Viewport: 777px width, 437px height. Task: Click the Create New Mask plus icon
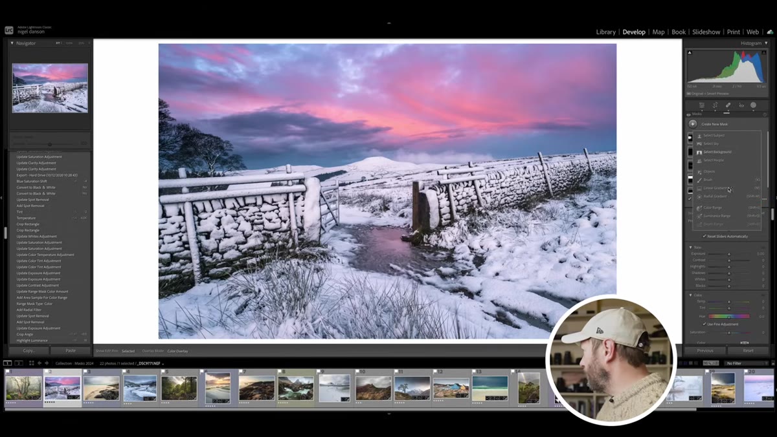click(x=693, y=123)
